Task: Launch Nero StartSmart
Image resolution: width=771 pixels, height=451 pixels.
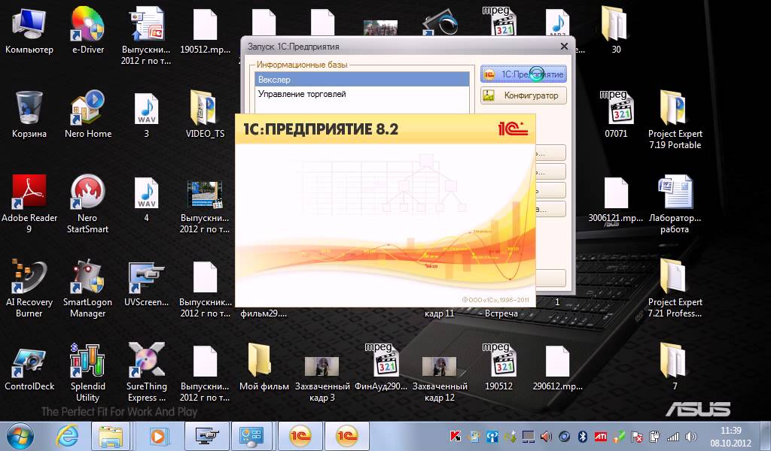Action: point(87,204)
